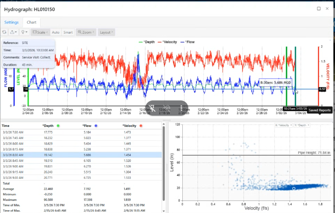Switch to the Settings tab
335x213 pixels.
click(x=11, y=22)
